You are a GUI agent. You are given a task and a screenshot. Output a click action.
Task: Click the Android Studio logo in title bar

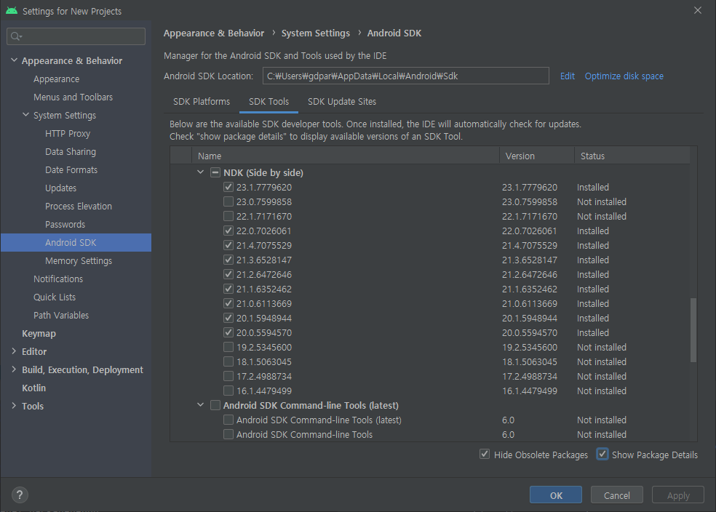pos(12,10)
